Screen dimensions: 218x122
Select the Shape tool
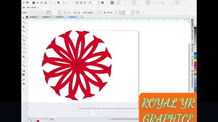(x=24, y=22)
